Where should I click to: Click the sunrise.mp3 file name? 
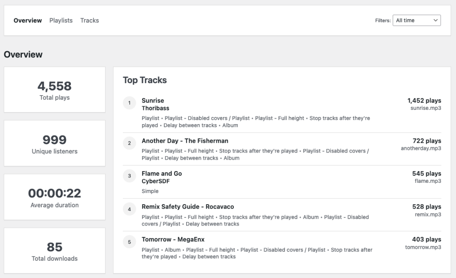pos(426,108)
